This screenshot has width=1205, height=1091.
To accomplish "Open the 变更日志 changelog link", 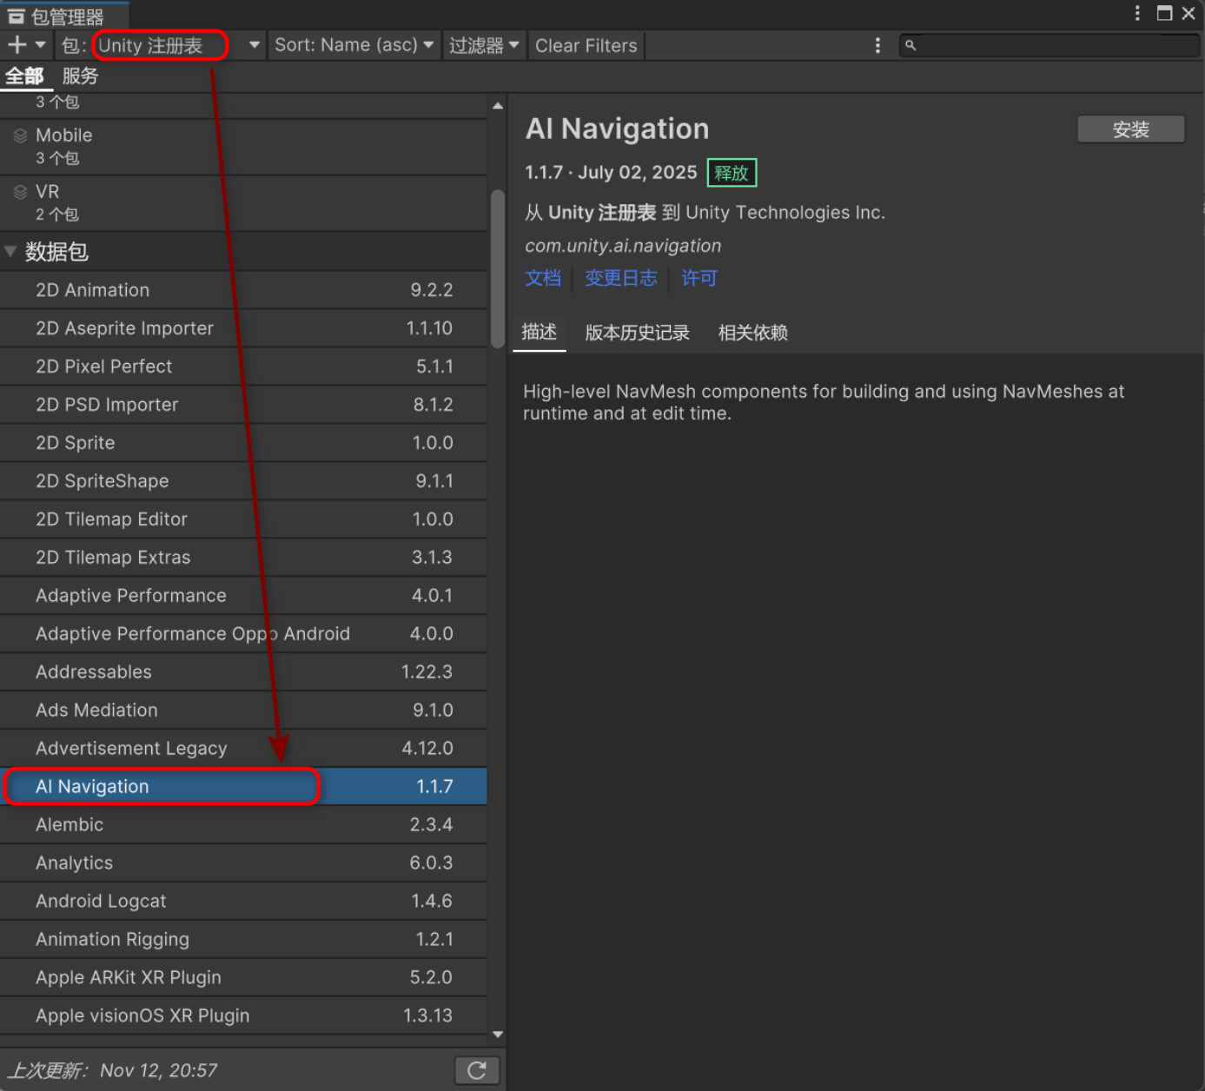I will [x=621, y=278].
